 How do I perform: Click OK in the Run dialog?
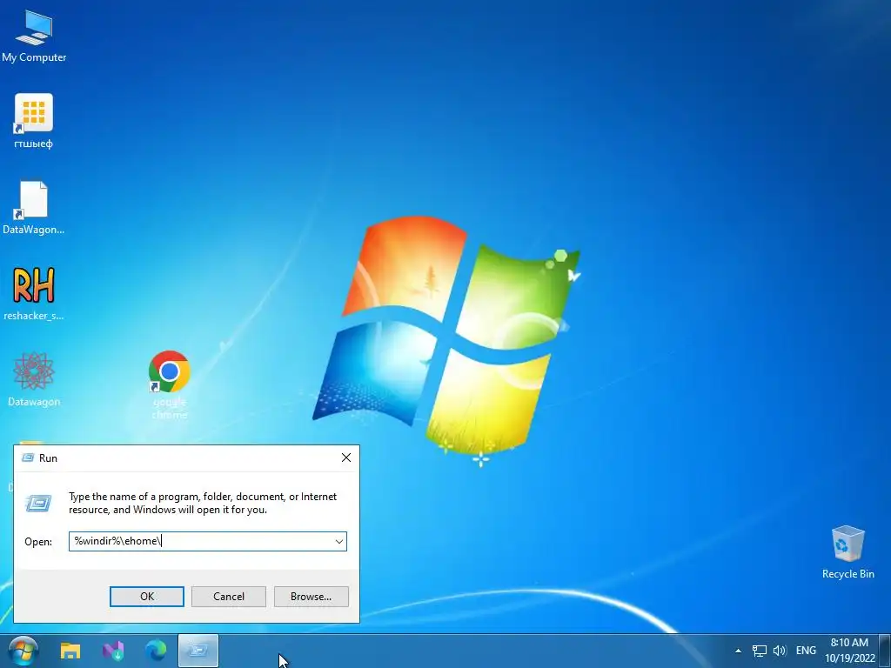(147, 597)
